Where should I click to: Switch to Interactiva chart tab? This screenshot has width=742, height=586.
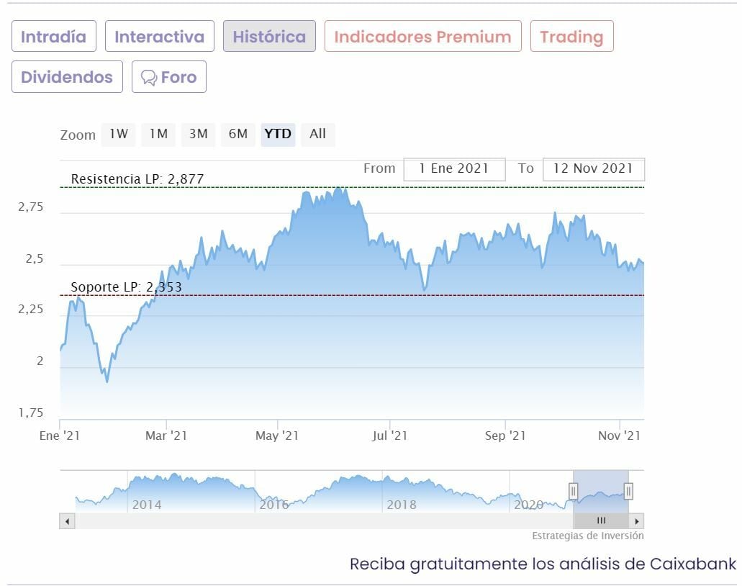(159, 37)
